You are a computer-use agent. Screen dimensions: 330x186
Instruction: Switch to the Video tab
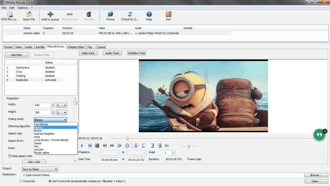[19, 47]
